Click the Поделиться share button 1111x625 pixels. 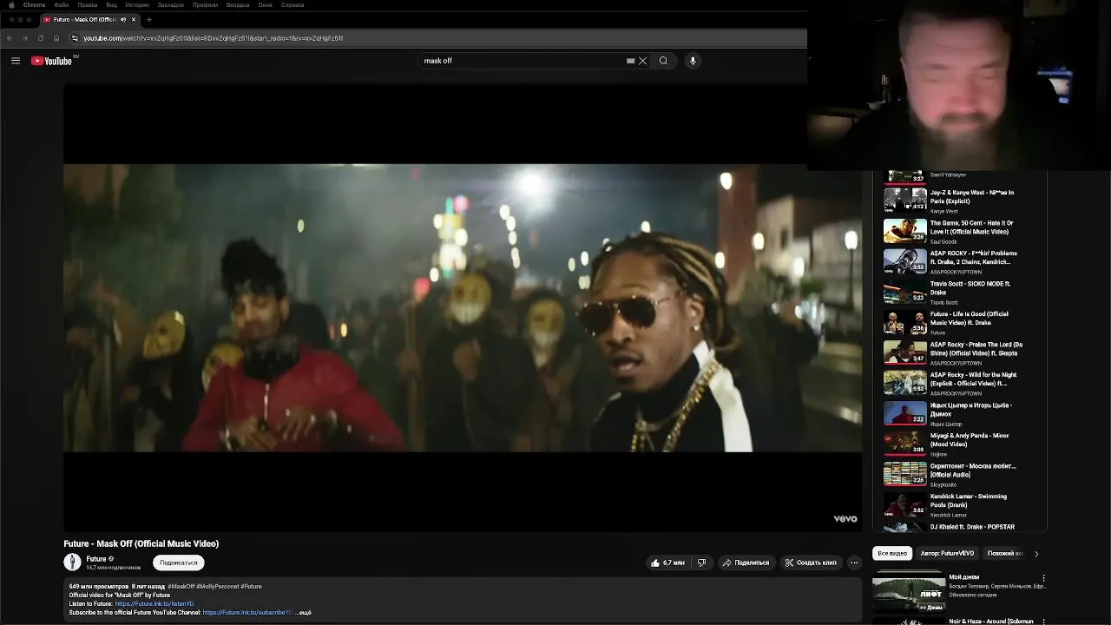(x=746, y=562)
